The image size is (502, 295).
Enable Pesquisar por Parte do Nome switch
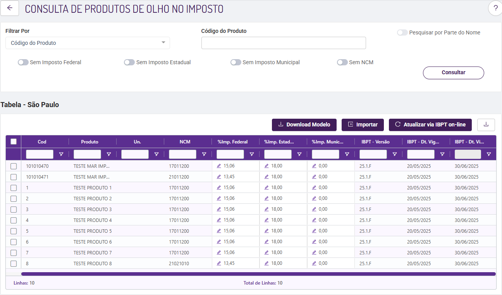tap(402, 32)
